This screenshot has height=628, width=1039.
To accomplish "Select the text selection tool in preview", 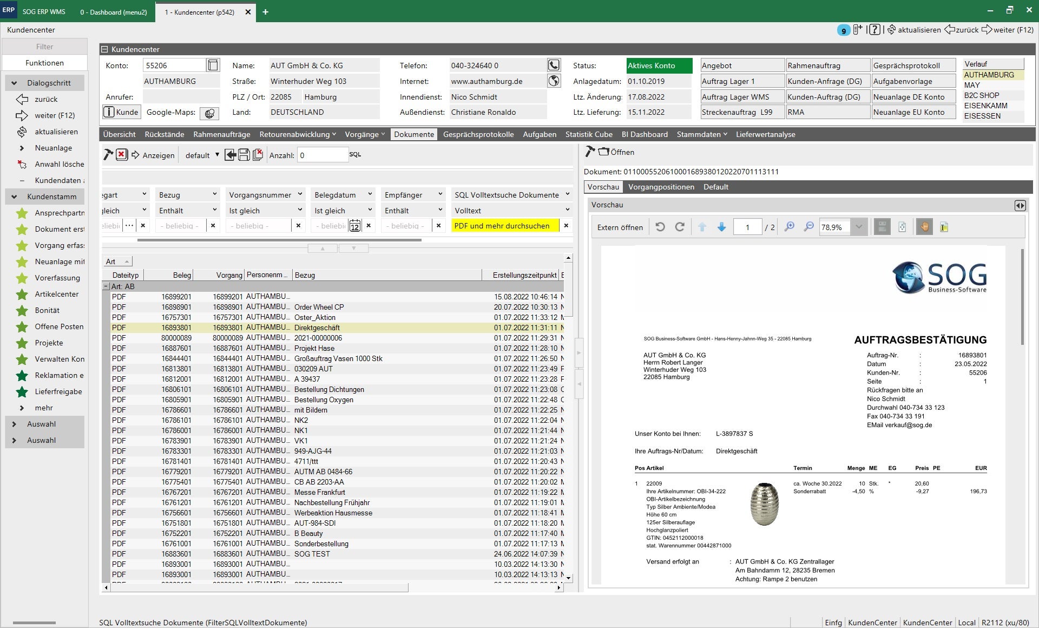I will 944,227.
